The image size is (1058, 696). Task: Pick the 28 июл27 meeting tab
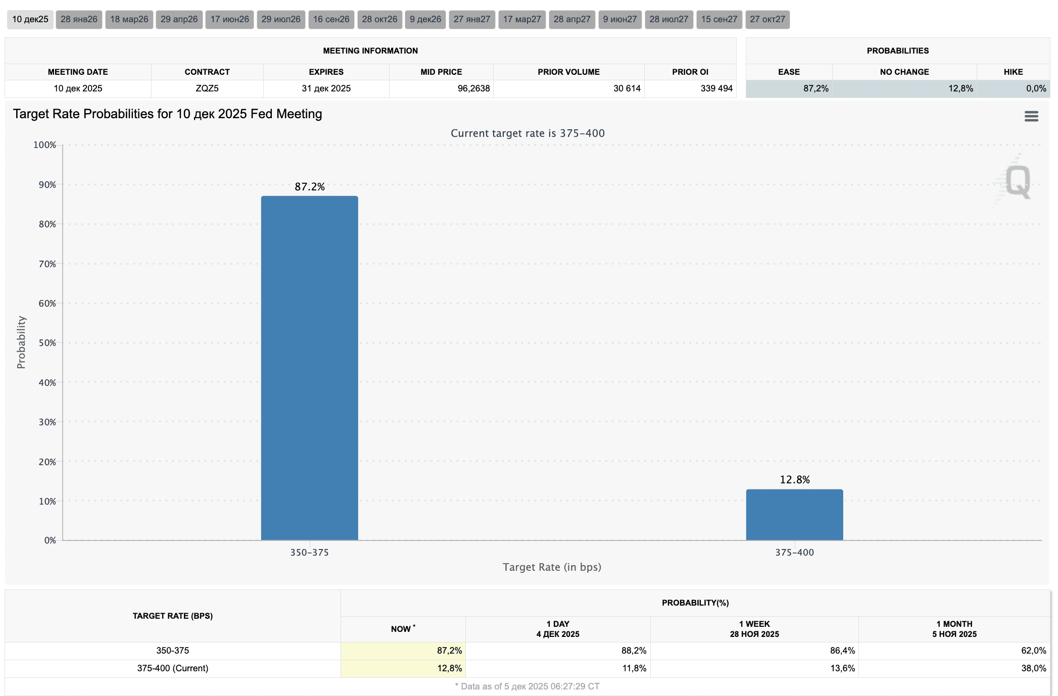pyautogui.click(x=668, y=20)
